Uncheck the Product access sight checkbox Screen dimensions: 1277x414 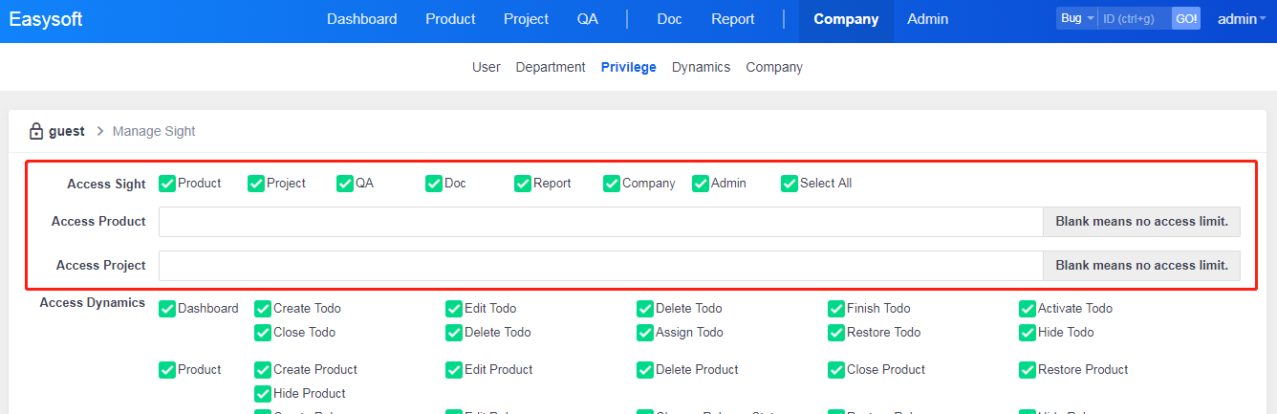pos(167,184)
